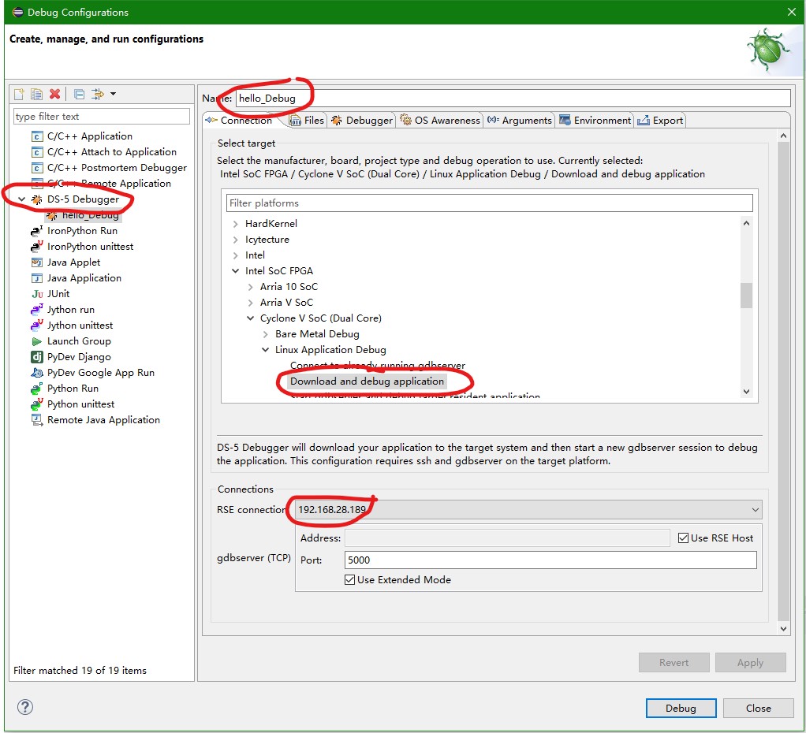Click the gdbserver Port field
This screenshot has height=733, width=806.
[x=550, y=560]
